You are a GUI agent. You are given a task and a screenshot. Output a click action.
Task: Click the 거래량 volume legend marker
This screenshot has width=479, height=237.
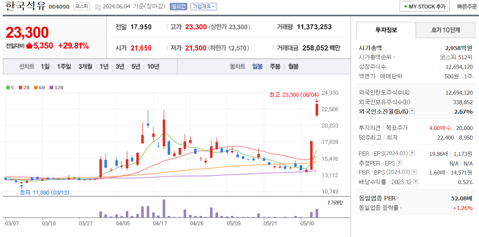coord(329,202)
